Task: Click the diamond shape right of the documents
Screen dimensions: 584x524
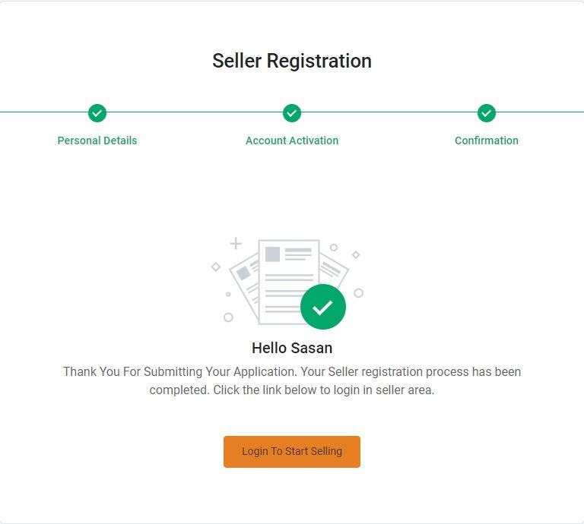Action: pos(356,254)
